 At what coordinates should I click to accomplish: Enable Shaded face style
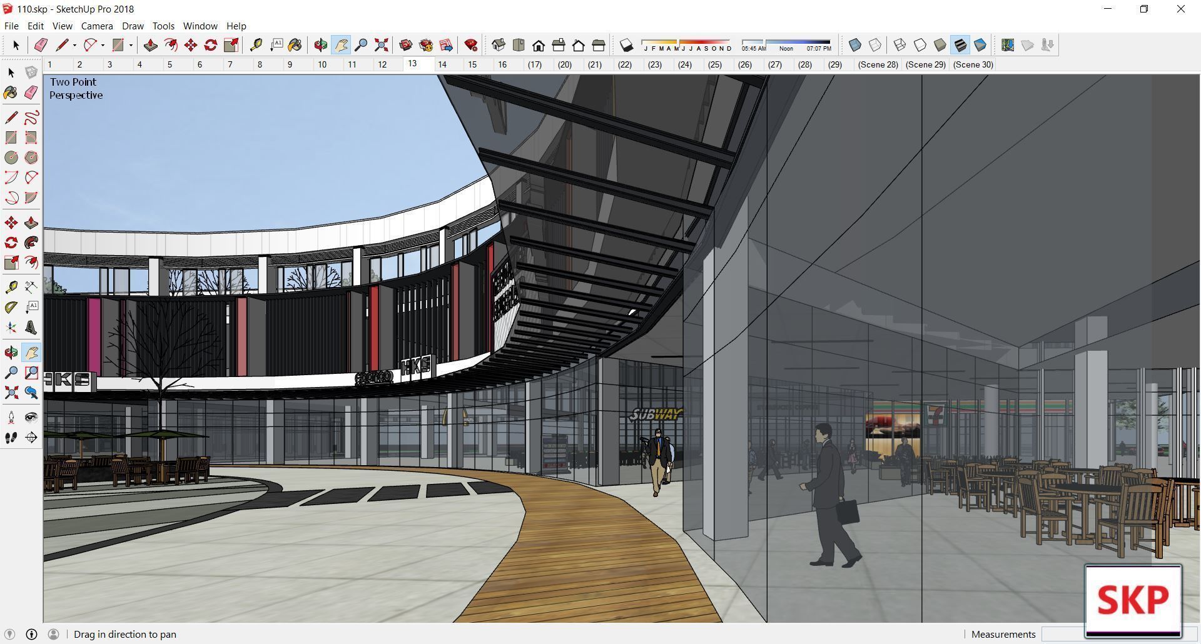point(940,45)
